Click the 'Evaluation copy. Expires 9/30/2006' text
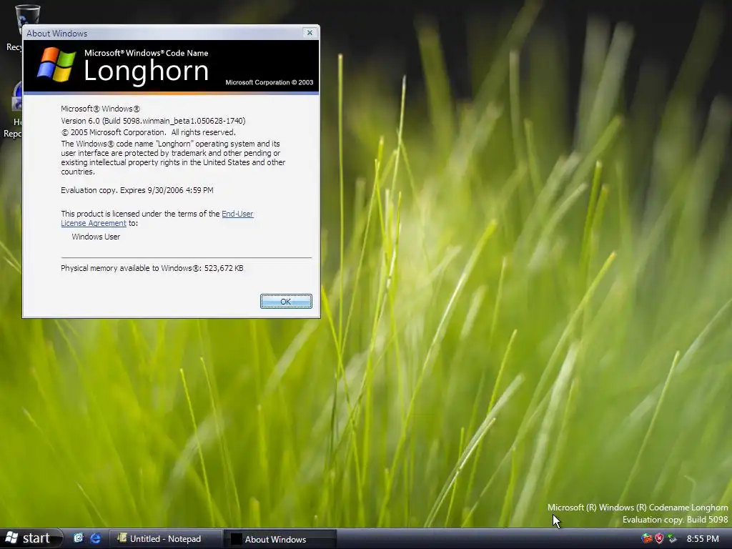This screenshot has height=549, width=732. [x=137, y=190]
